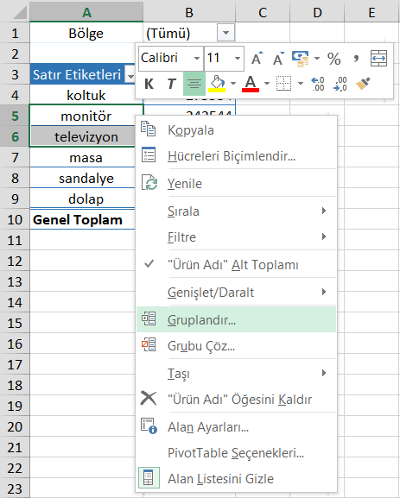Select column B header
The height and width of the screenshot is (498, 400).
point(189,12)
